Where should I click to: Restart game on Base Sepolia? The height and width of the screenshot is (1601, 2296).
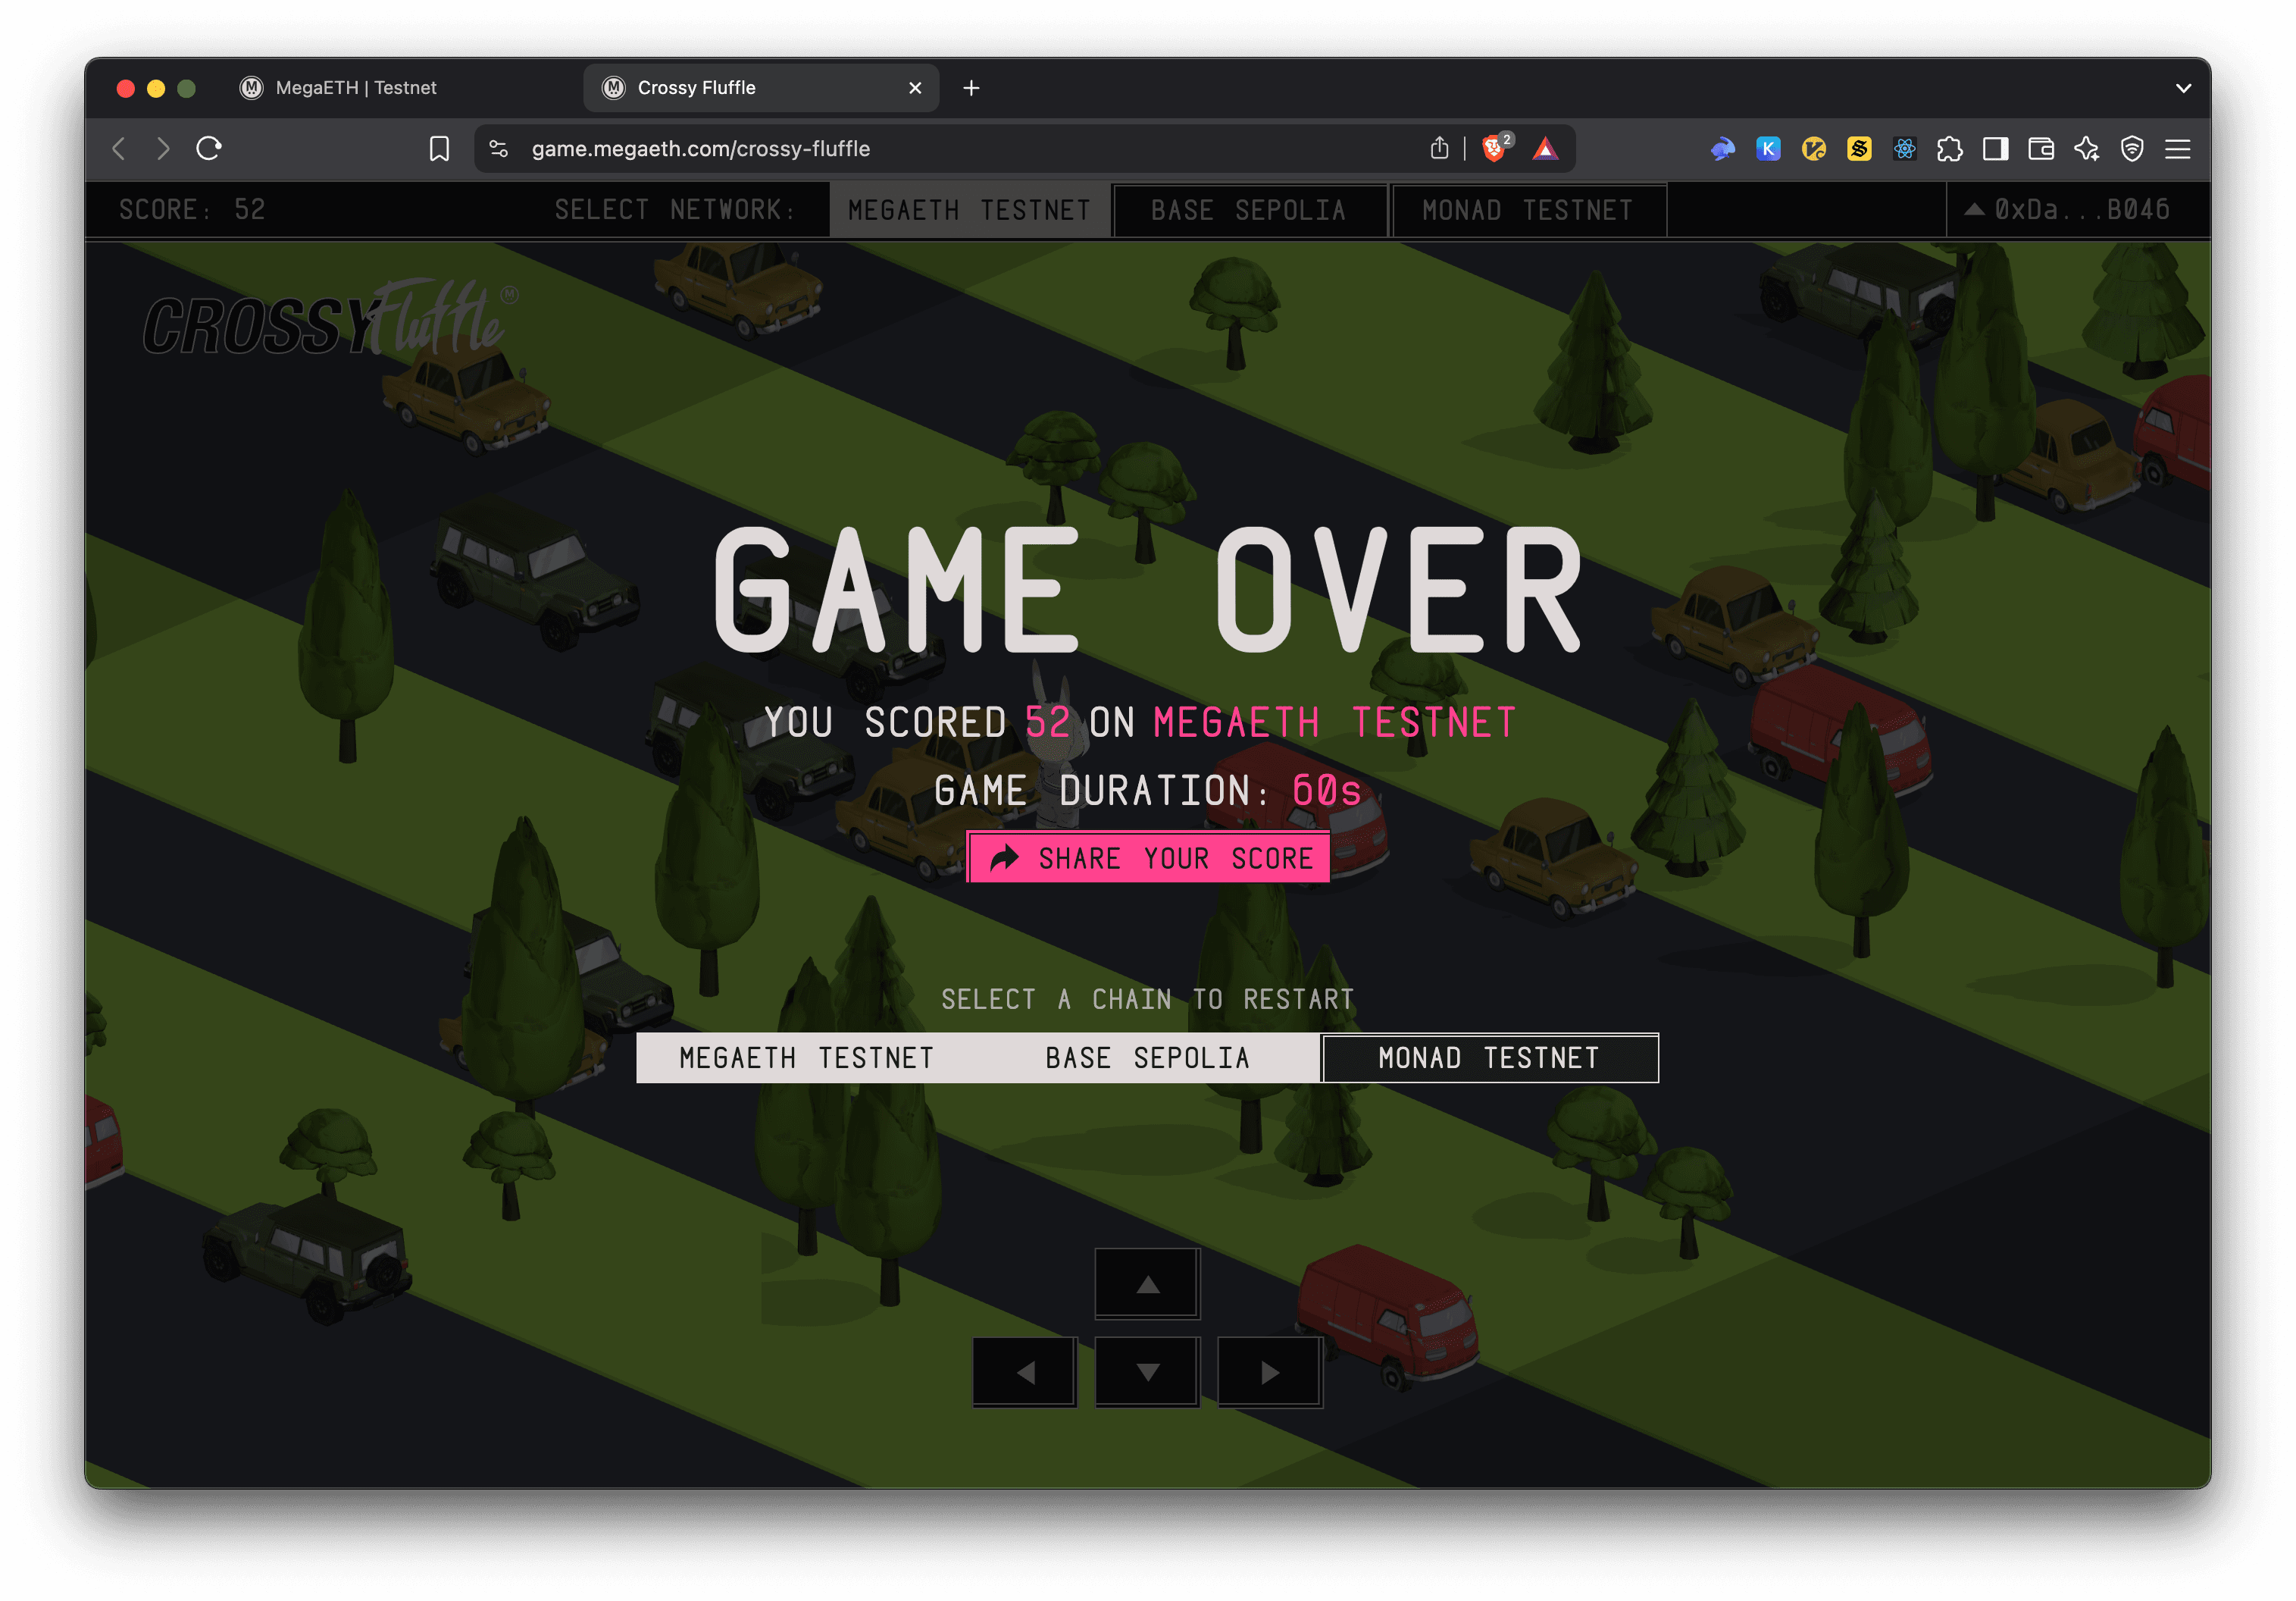point(1148,1057)
